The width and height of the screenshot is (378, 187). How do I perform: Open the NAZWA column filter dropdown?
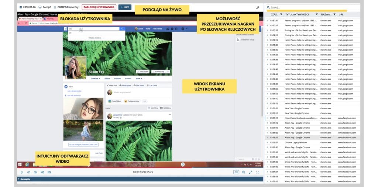(x=334, y=14)
